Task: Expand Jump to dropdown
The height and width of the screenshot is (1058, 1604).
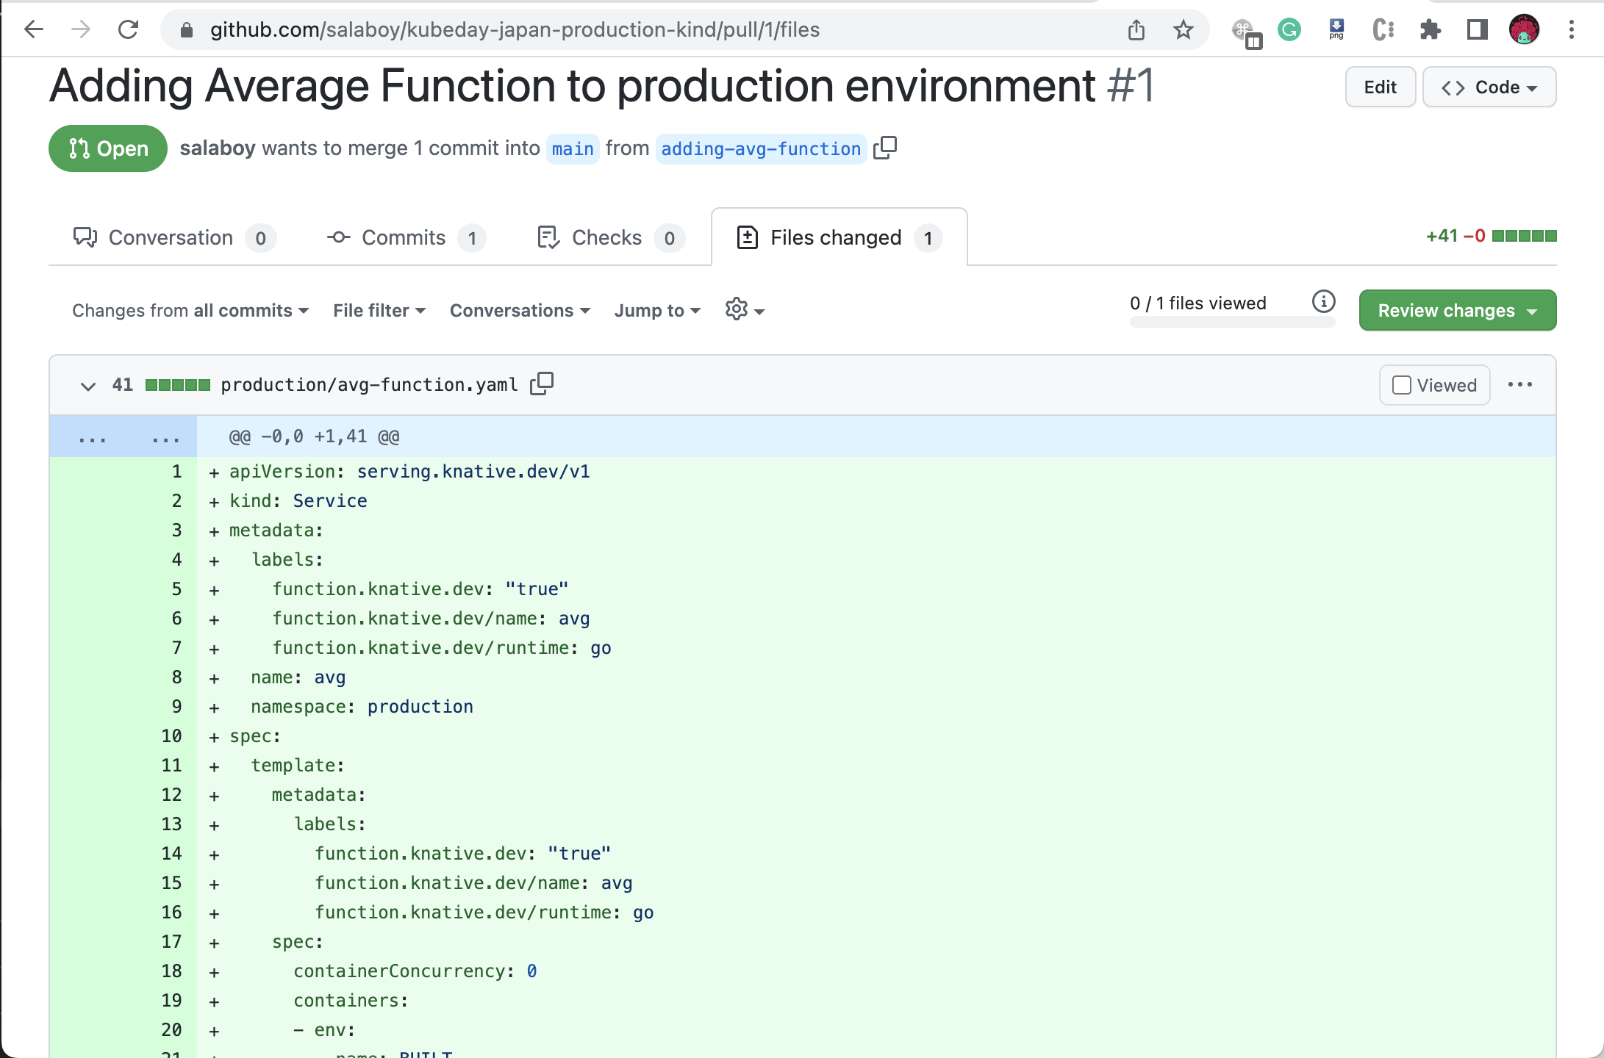Action: 657,311
